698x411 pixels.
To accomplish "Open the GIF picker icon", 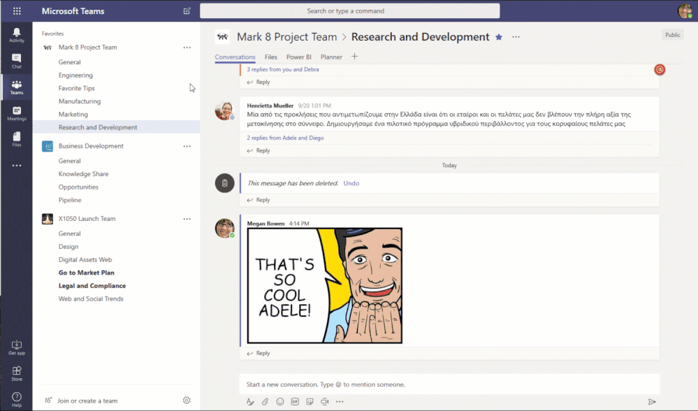I will point(295,402).
